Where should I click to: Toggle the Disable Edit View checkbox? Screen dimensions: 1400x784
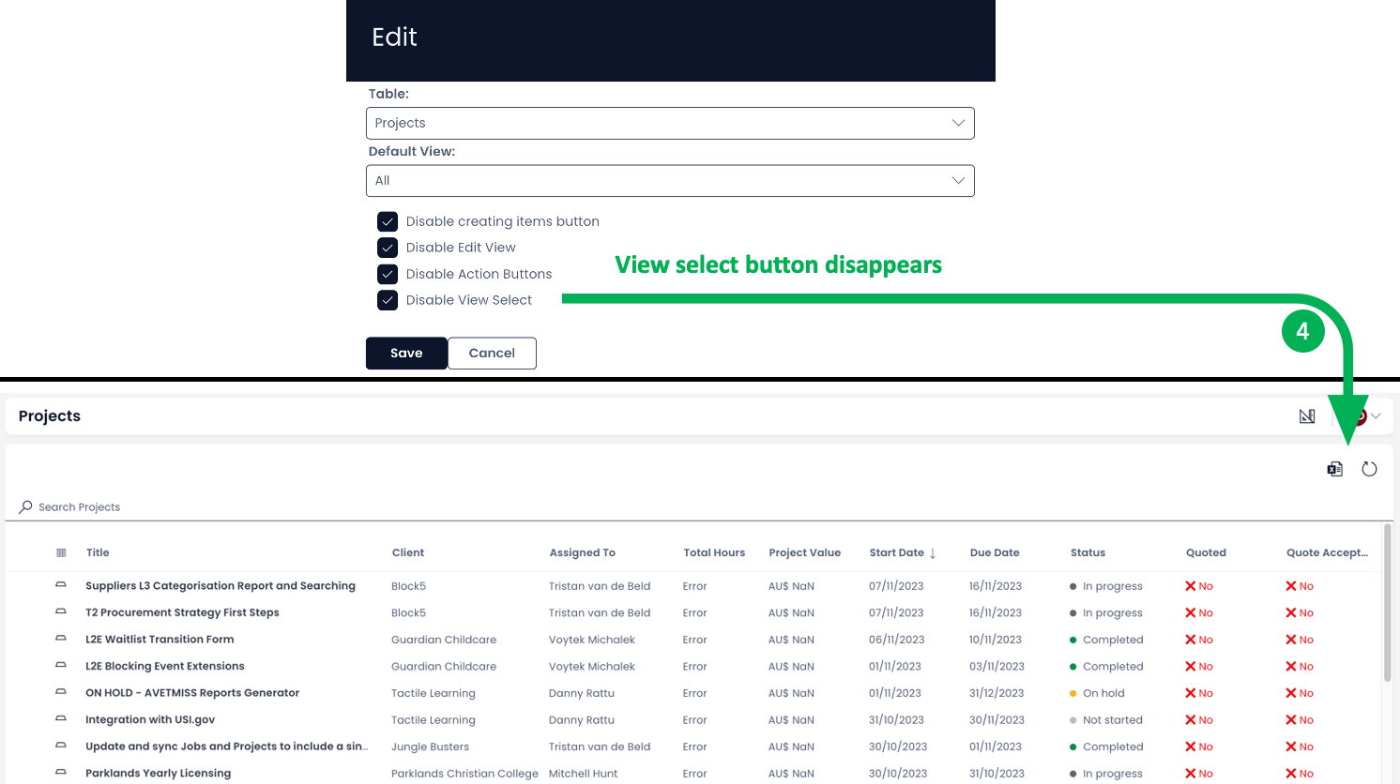coord(388,248)
